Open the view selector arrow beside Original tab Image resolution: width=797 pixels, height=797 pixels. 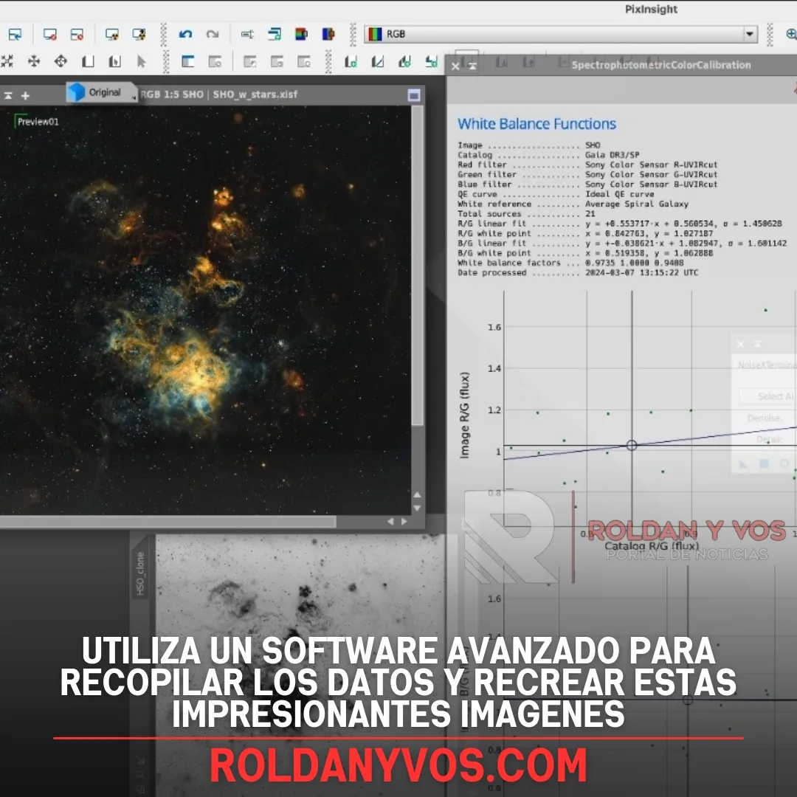click(x=134, y=97)
